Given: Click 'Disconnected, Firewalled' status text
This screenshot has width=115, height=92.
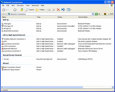Looking at the screenshot, I should pos(66,26).
